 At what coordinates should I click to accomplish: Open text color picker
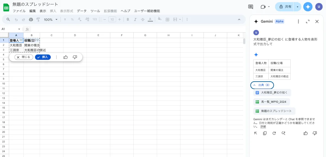(150, 20)
